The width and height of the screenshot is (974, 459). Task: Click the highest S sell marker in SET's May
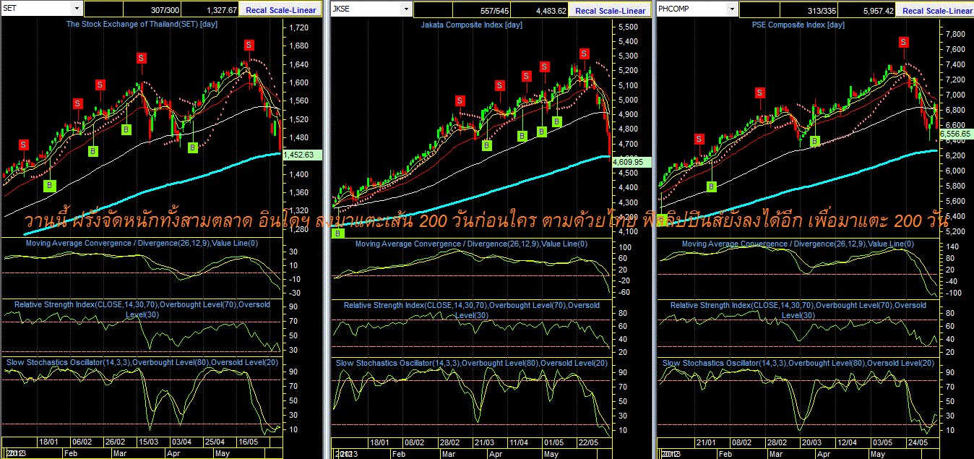(249, 45)
